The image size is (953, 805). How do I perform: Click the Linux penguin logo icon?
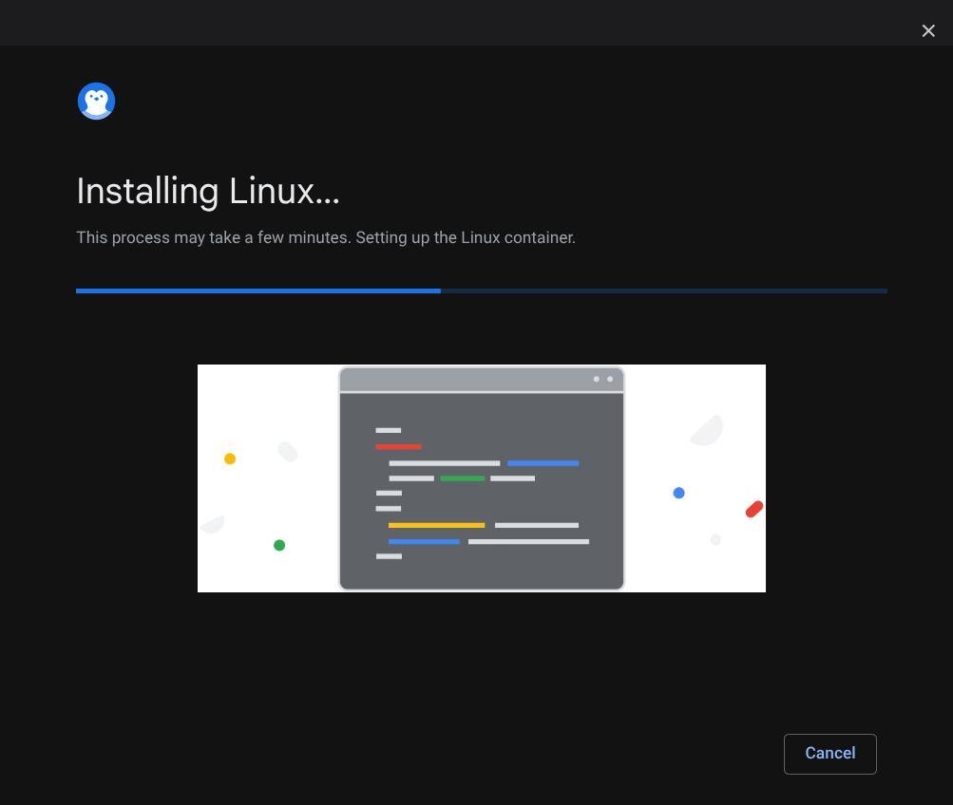(96, 102)
